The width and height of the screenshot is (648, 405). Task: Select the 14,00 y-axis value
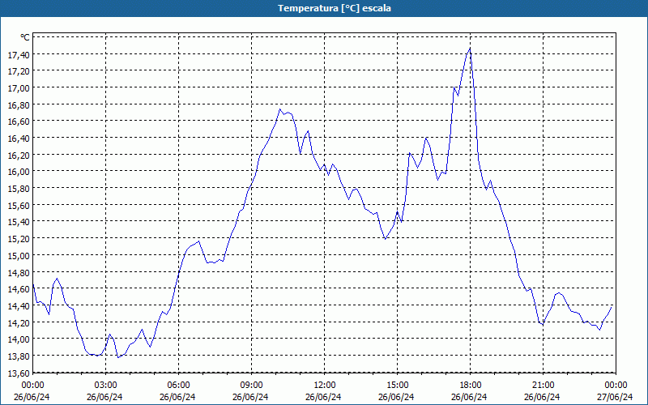click(19, 339)
